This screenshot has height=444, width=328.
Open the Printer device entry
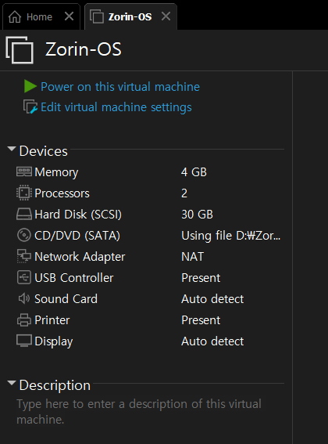pyautogui.click(x=52, y=320)
